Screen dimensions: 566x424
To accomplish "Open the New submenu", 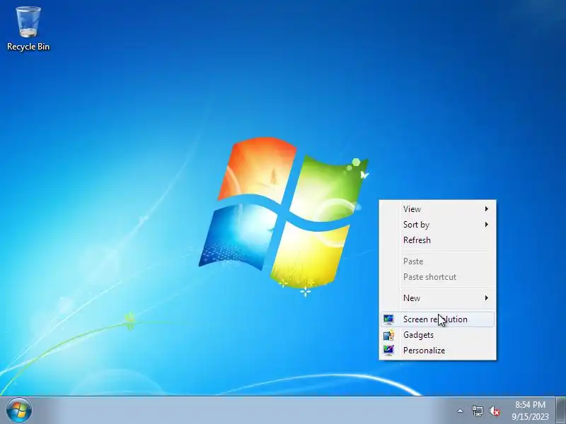I will point(437,298).
